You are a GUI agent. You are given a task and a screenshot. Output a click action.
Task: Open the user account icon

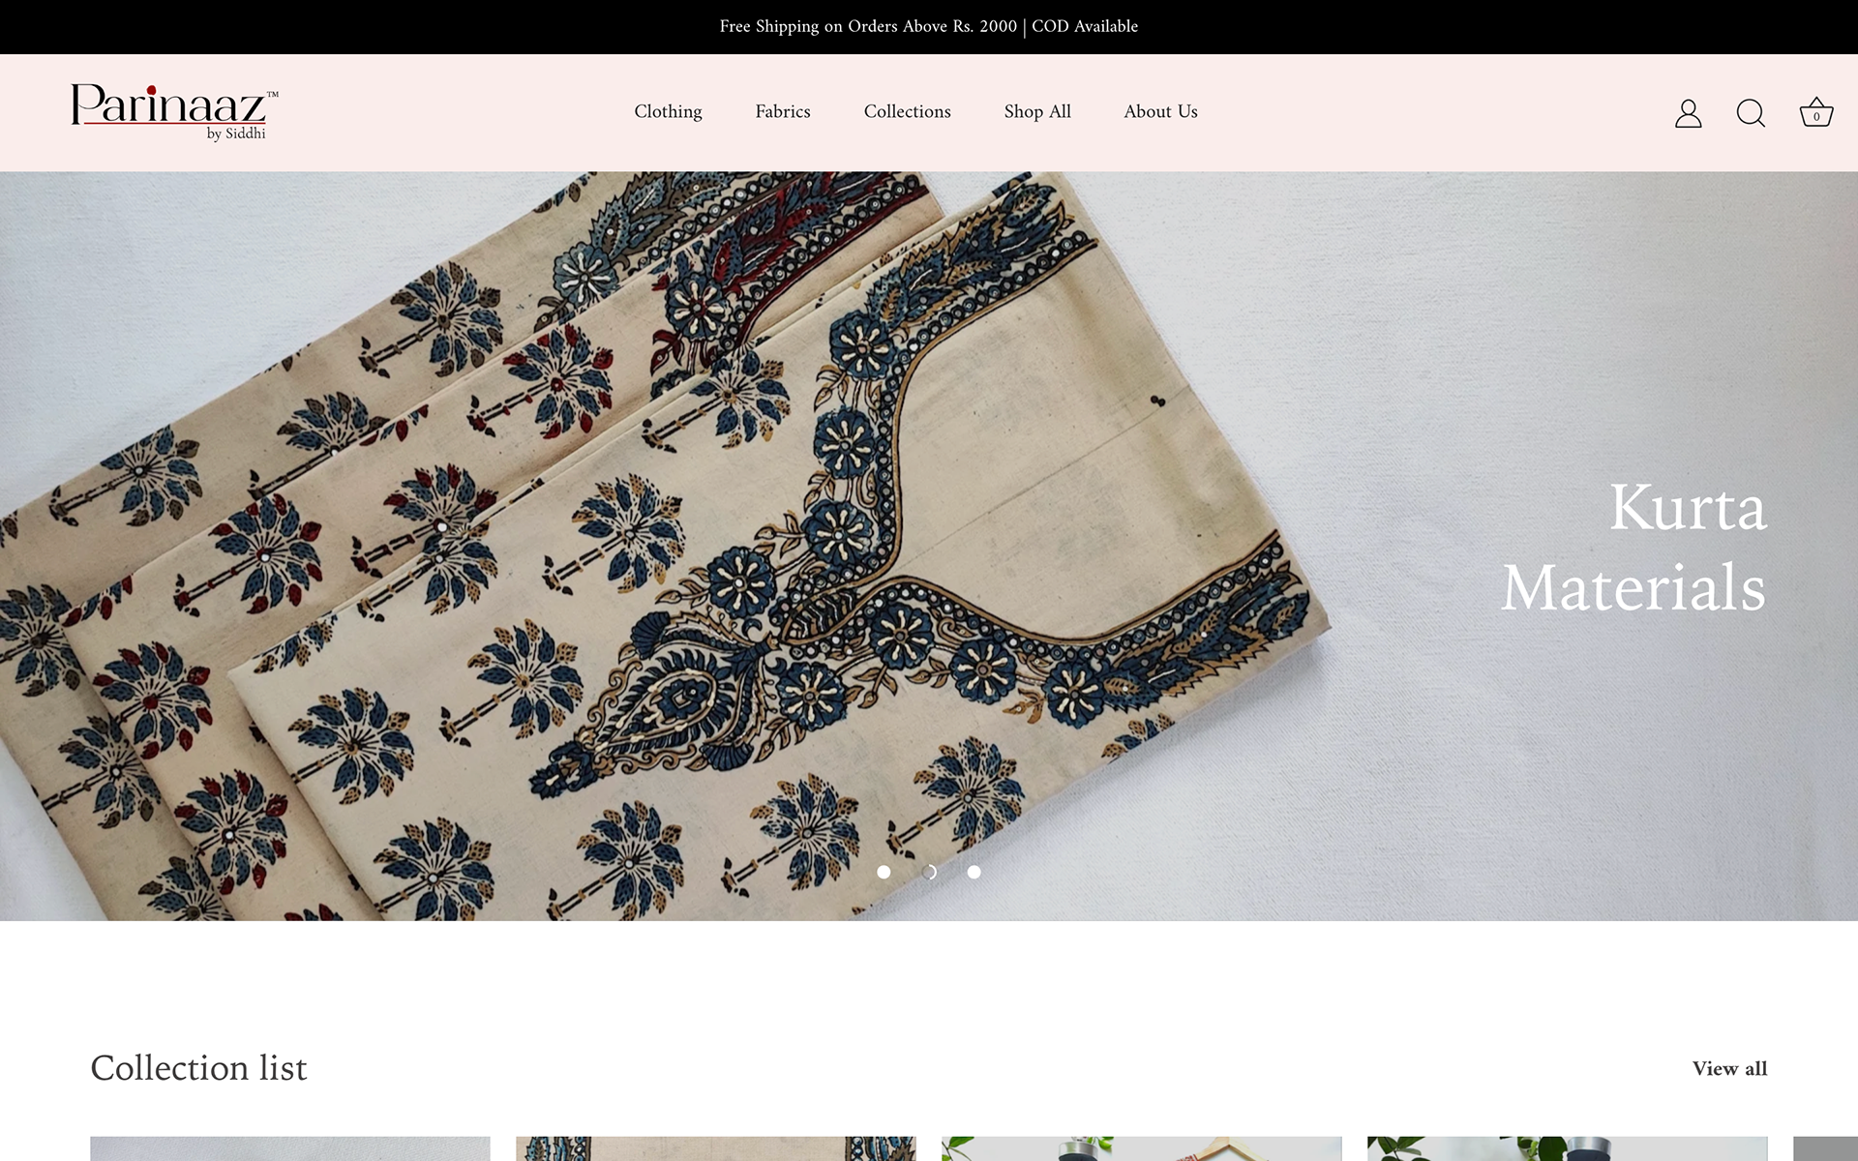(1688, 113)
